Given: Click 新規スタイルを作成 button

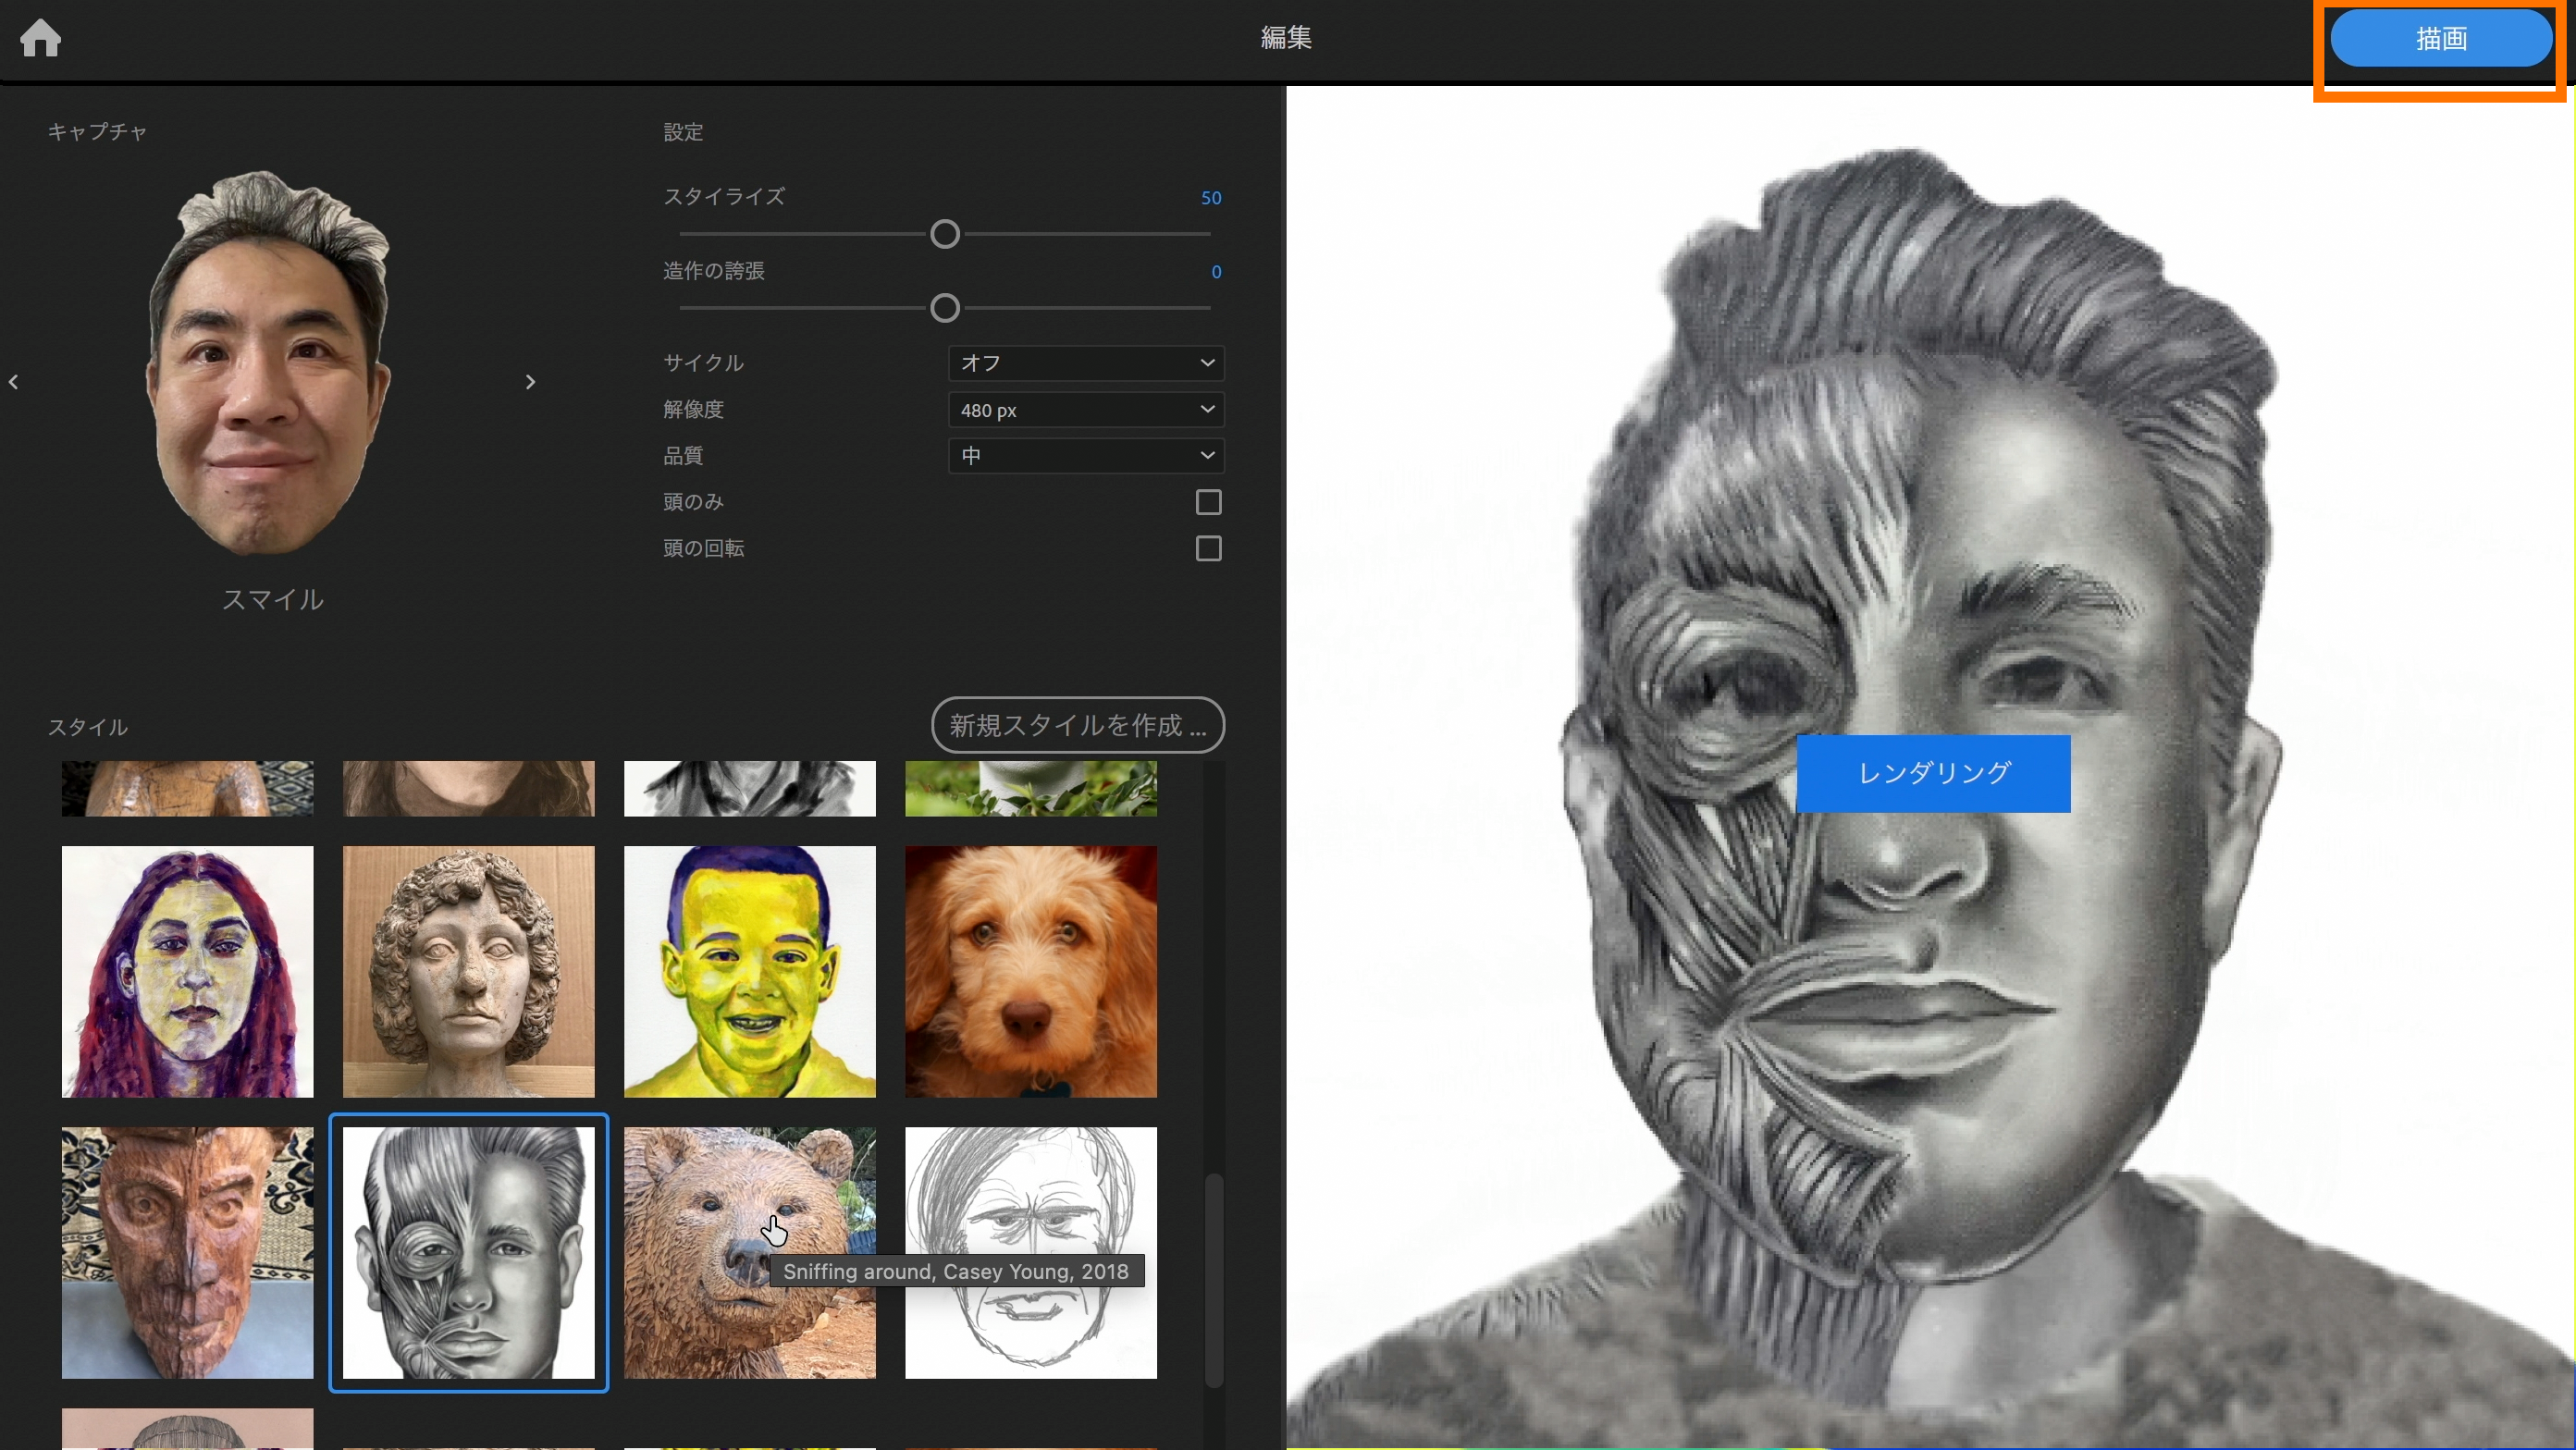Looking at the screenshot, I should [x=1077, y=725].
